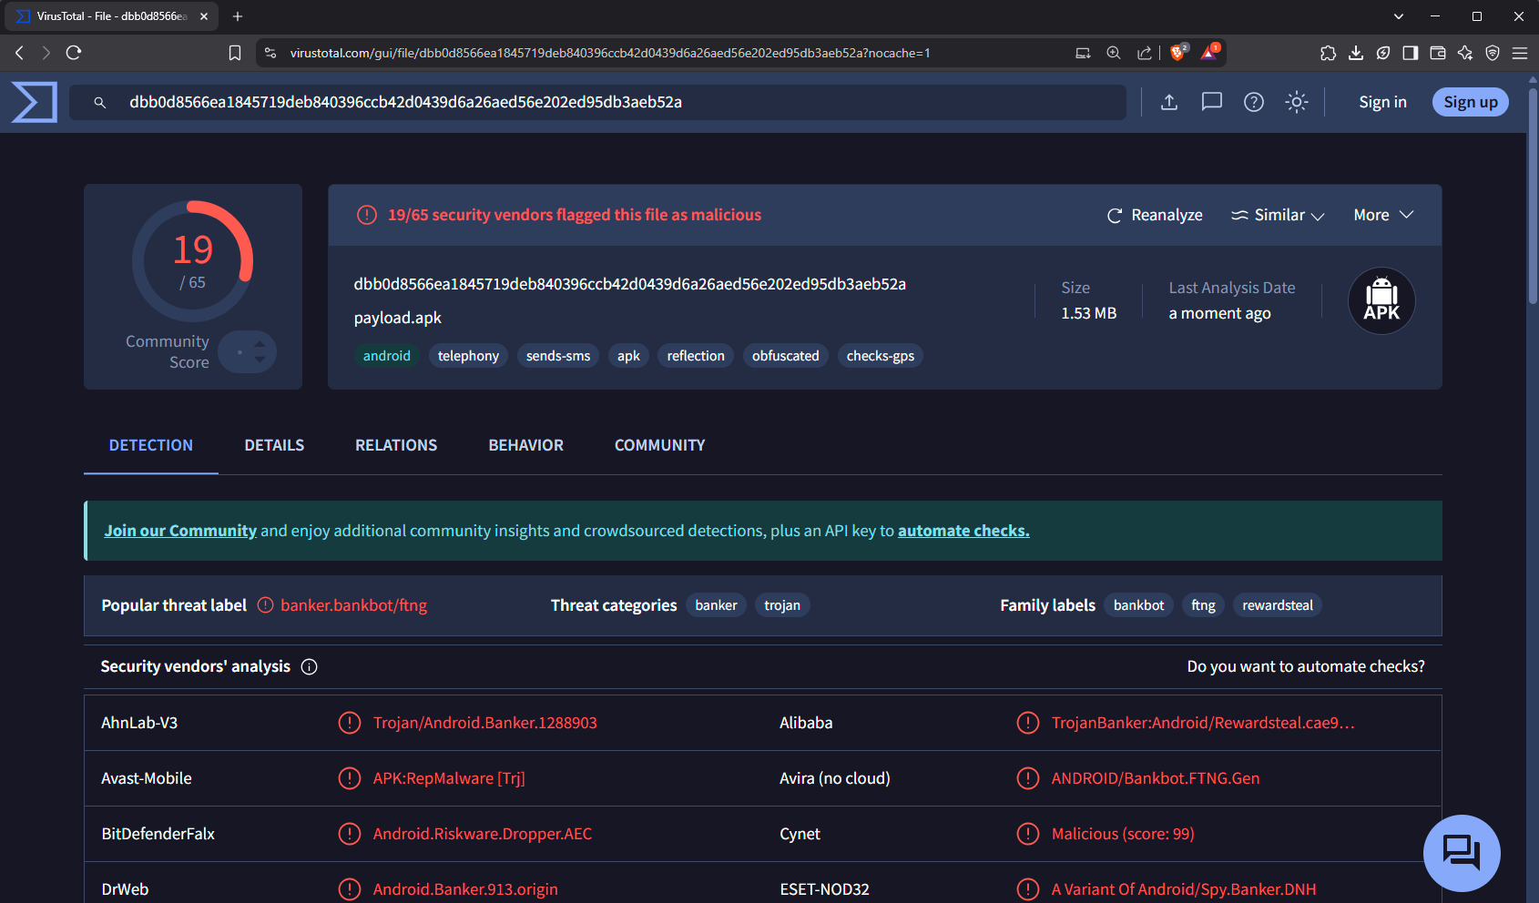
Task: Click the VirusTotal logo icon
Action: [35, 102]
